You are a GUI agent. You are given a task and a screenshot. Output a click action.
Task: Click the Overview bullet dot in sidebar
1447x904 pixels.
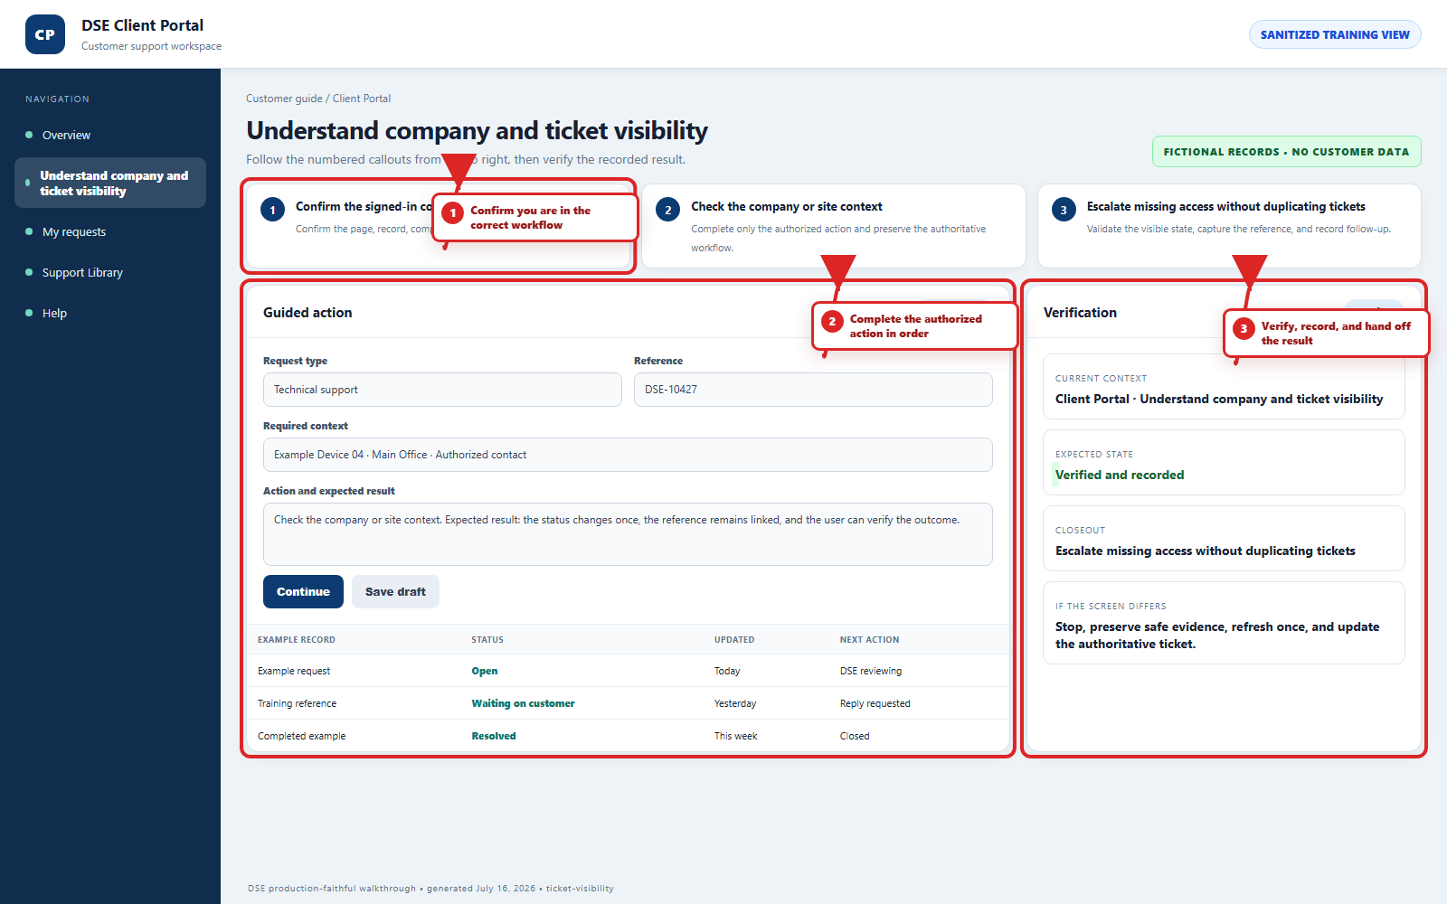[29, 135]
